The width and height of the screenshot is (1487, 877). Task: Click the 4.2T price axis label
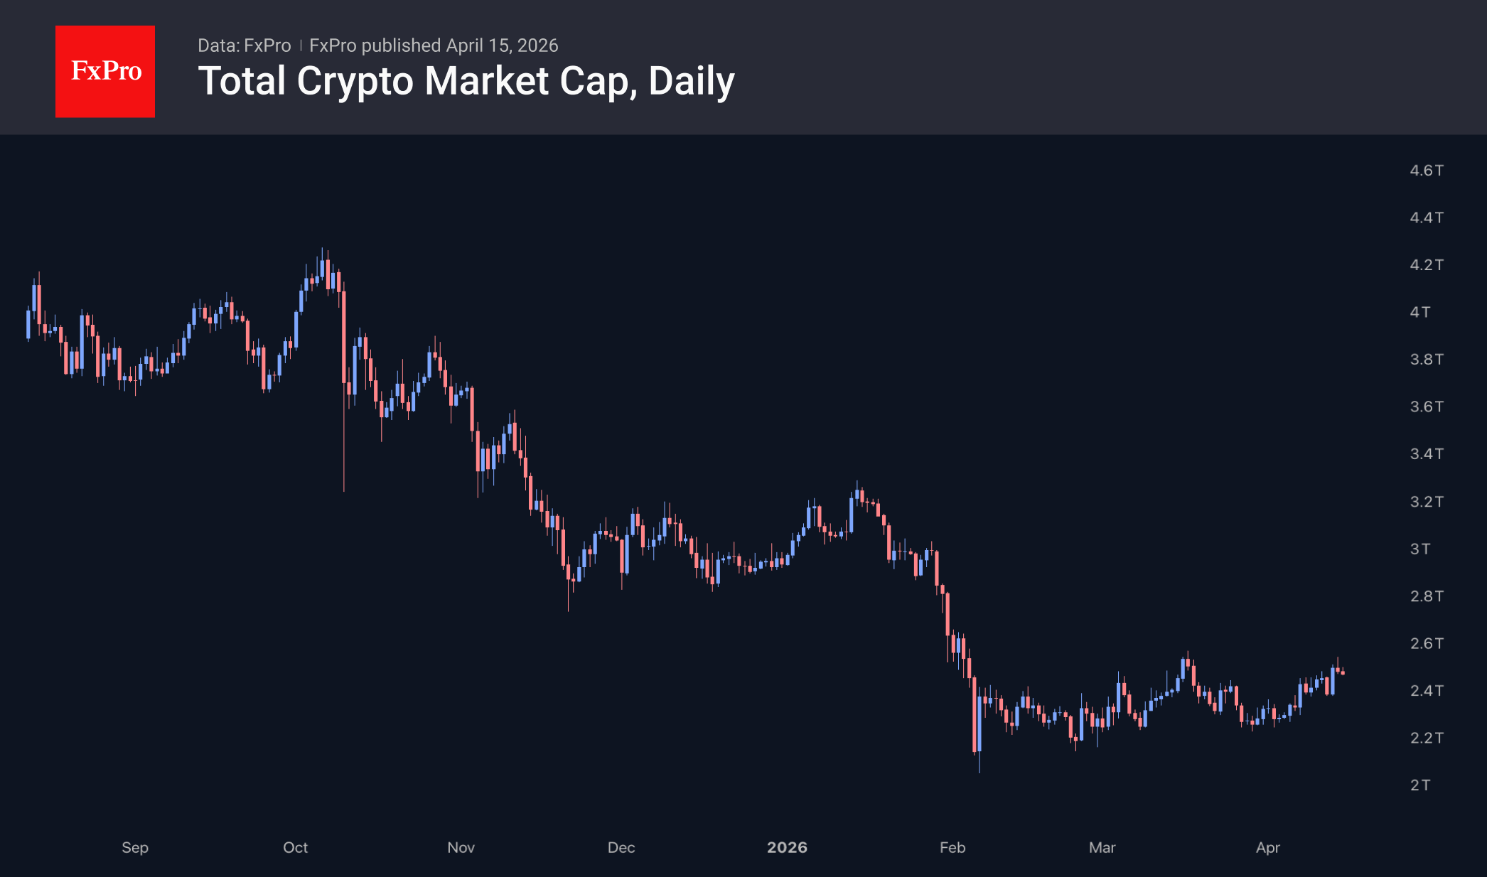(1426, 265)
